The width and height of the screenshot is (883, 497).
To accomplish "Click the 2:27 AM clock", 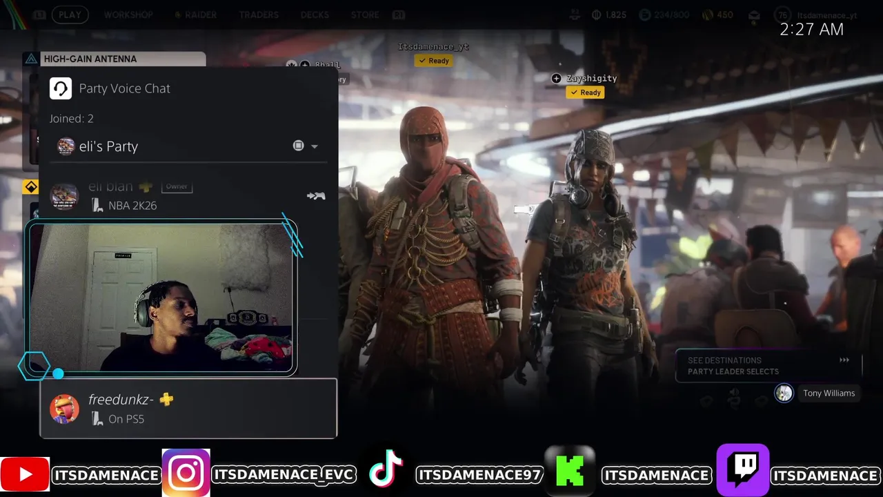I will (x=811, y=30).
